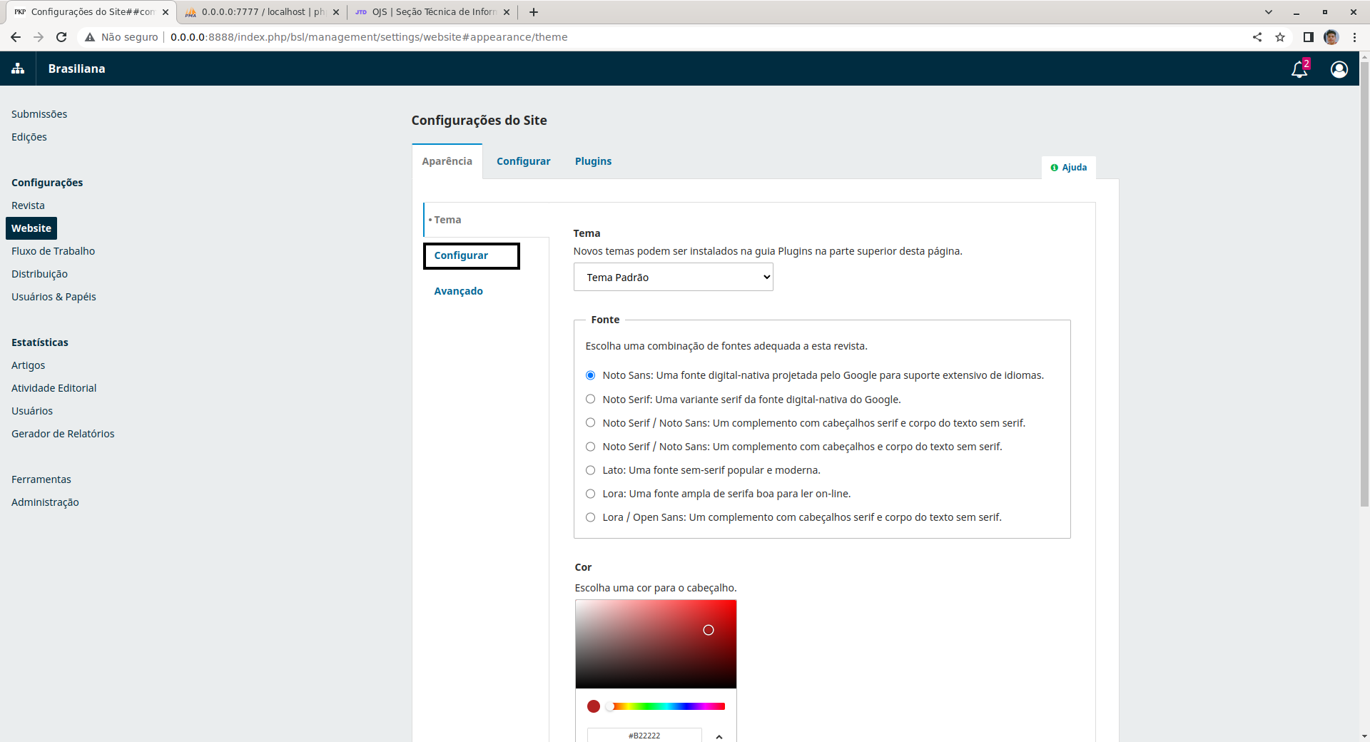Open Usuários statistics
Screen dimensions: 1370x742
[32, 411]
